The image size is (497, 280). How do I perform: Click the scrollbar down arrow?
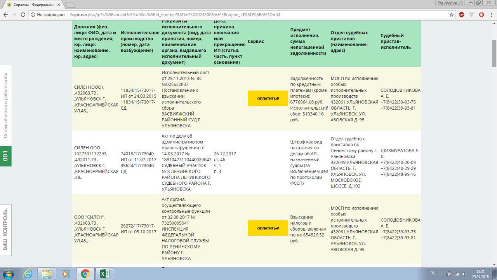pyautogui.click(x=494, y=265)
